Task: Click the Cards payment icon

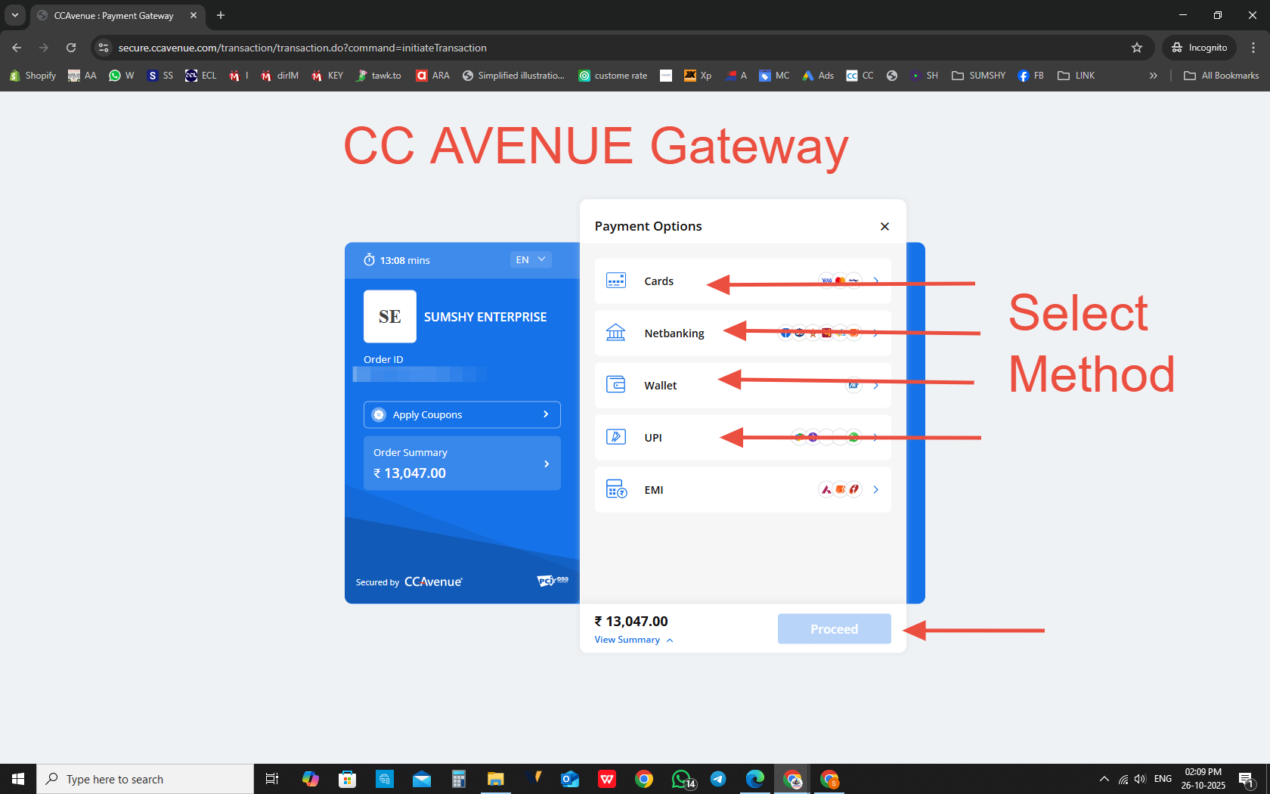Action: 616,281
